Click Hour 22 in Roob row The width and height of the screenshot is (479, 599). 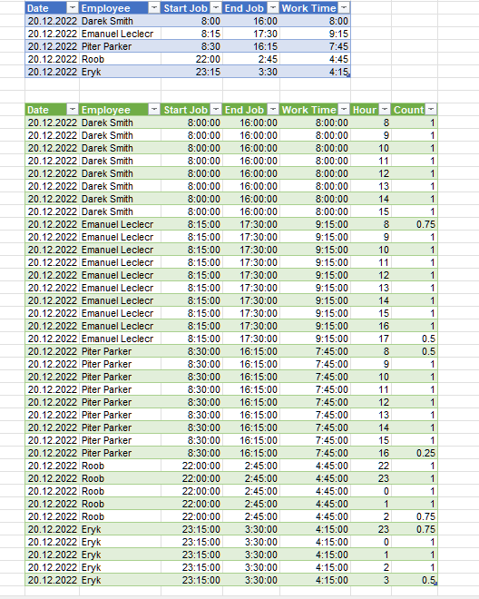[x=371, y=466]
